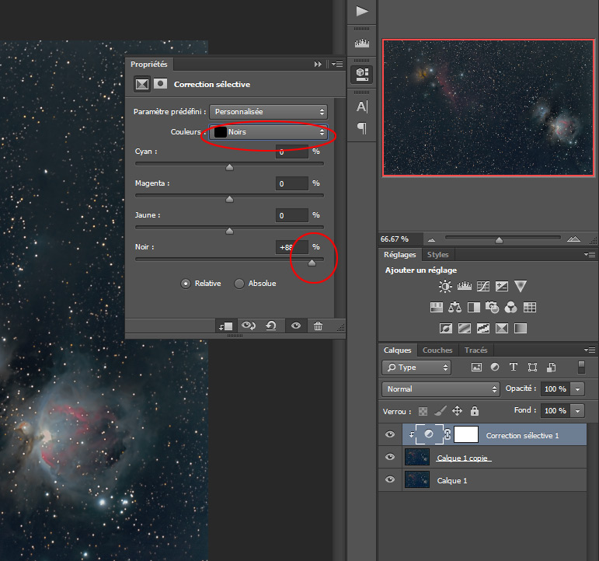Filter layers by adjustment layers icon
Image resolution: width=599 pixels, height=561 pixels.
coord(495,367)
